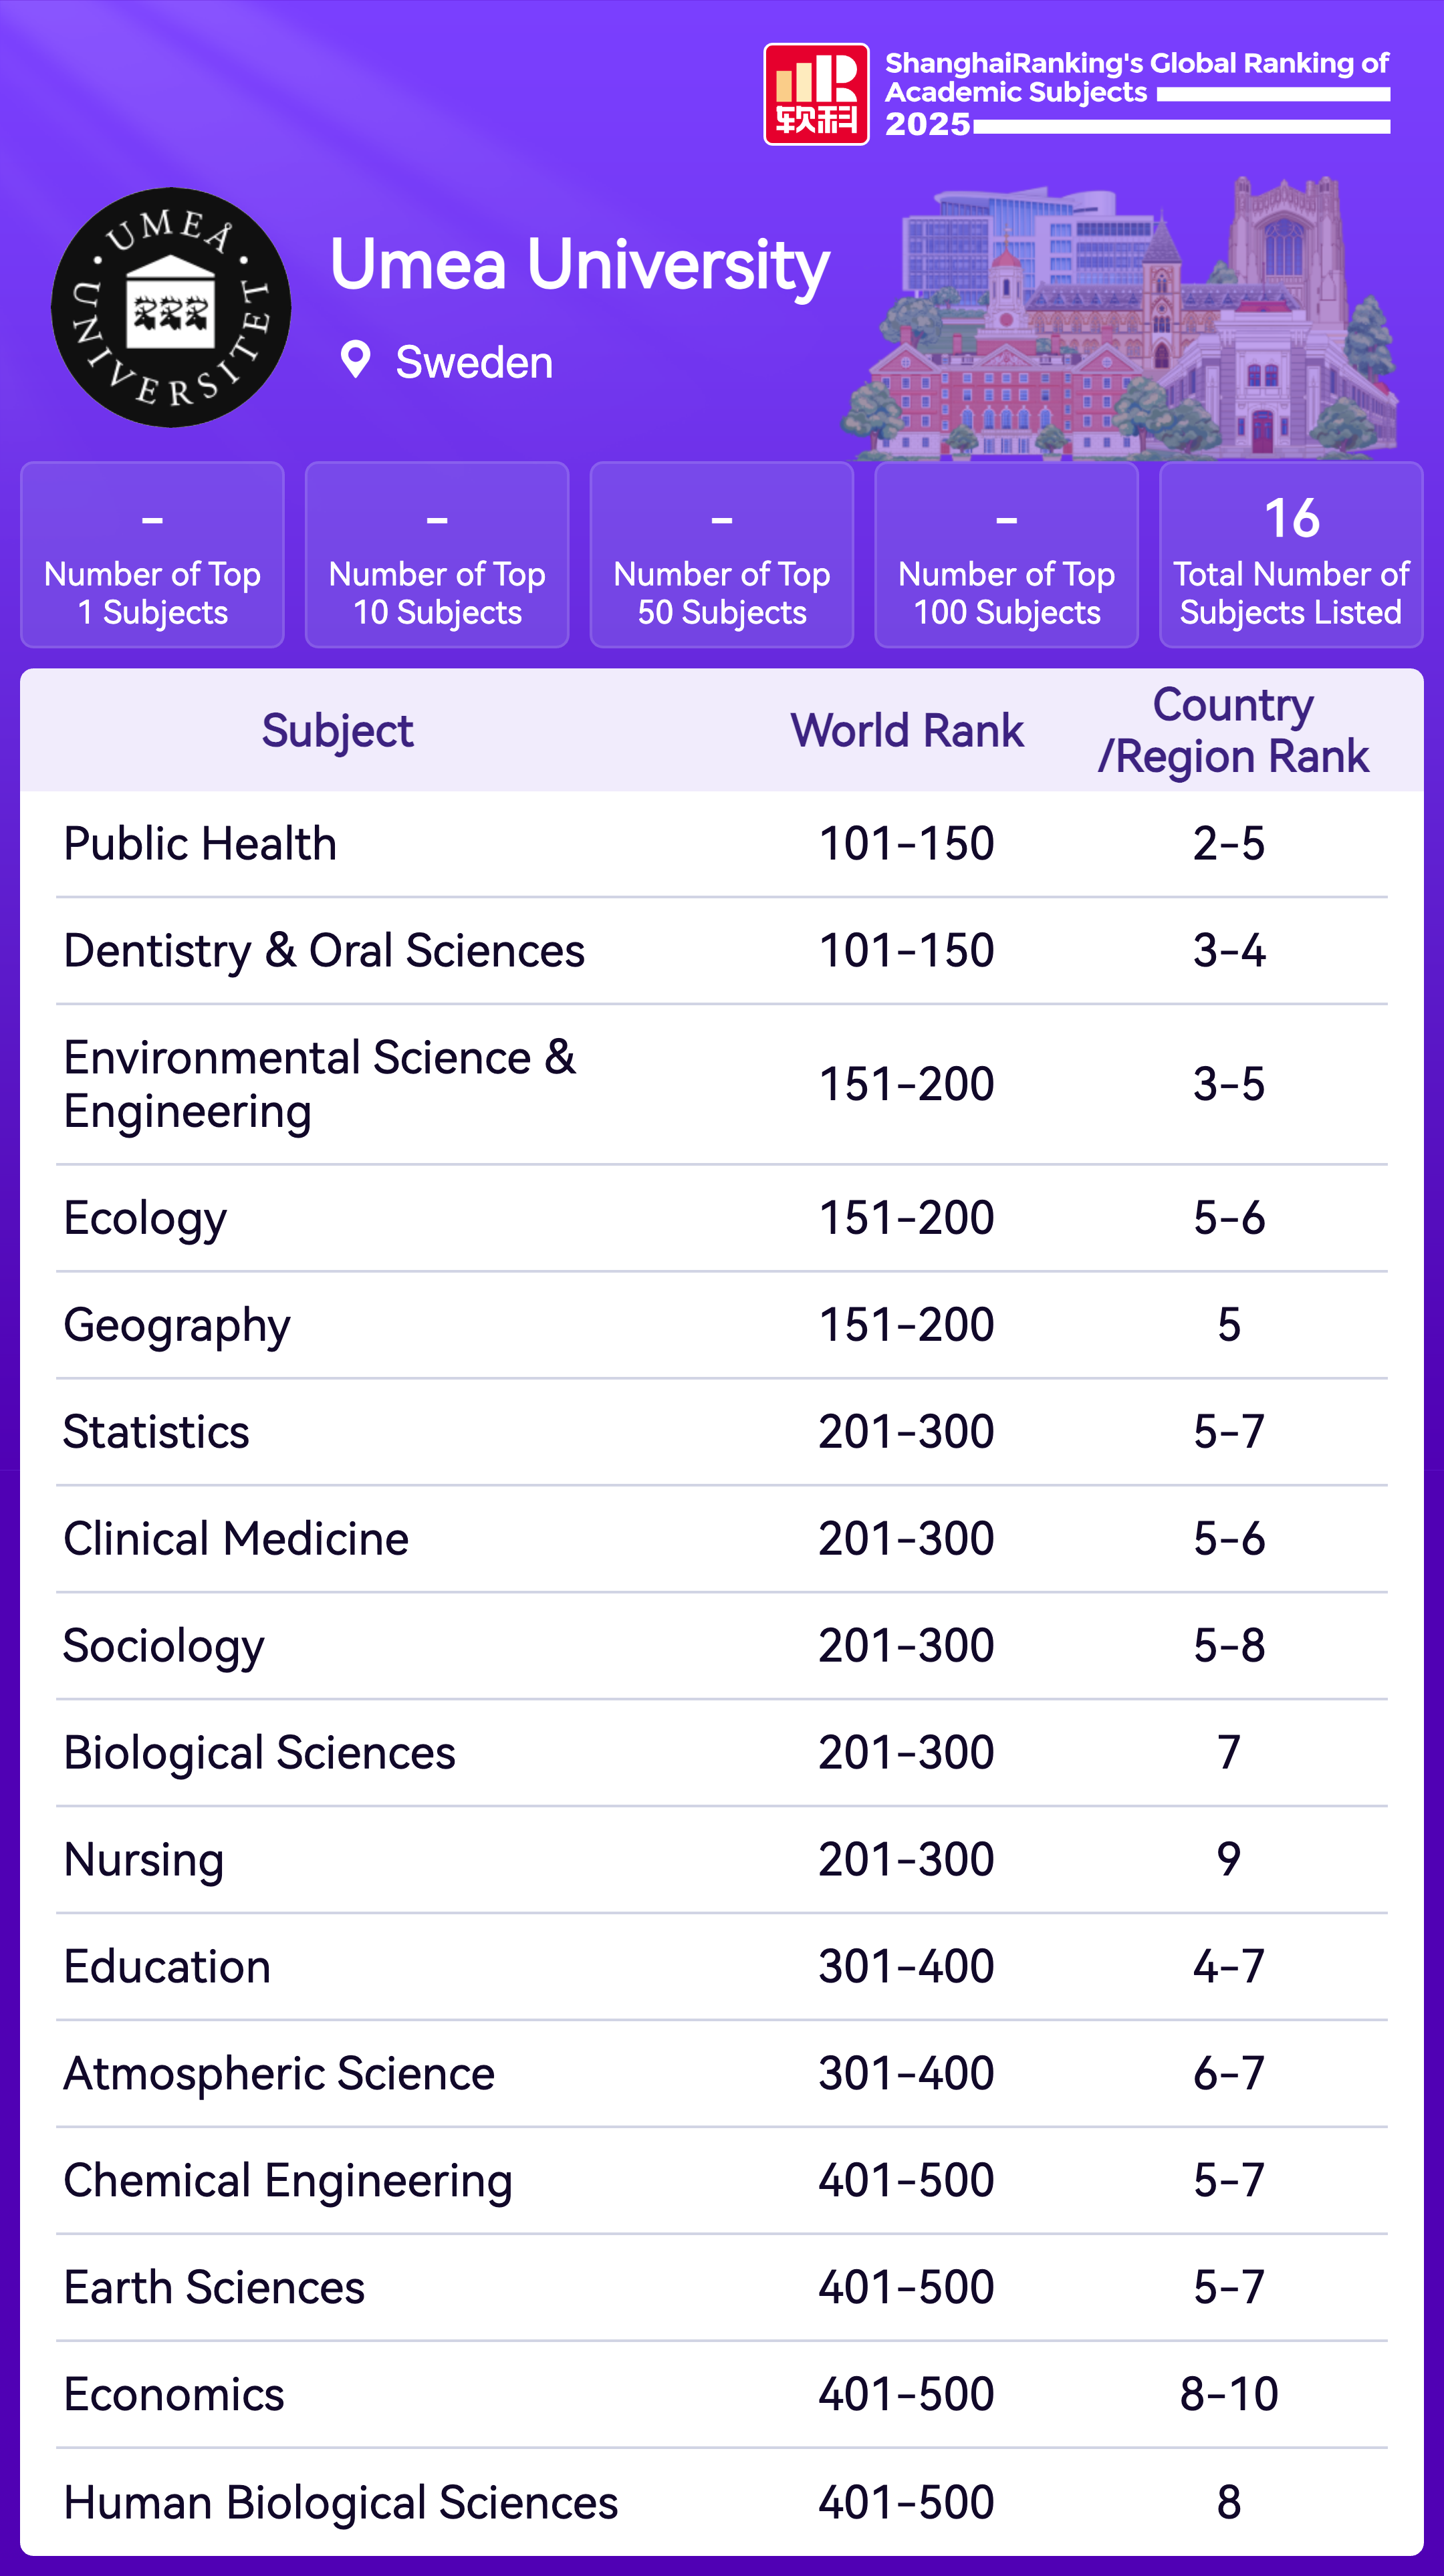Open the Atmospheric Science subject
Viewport: 1444px width, 2576px height.
[279, 2074]
